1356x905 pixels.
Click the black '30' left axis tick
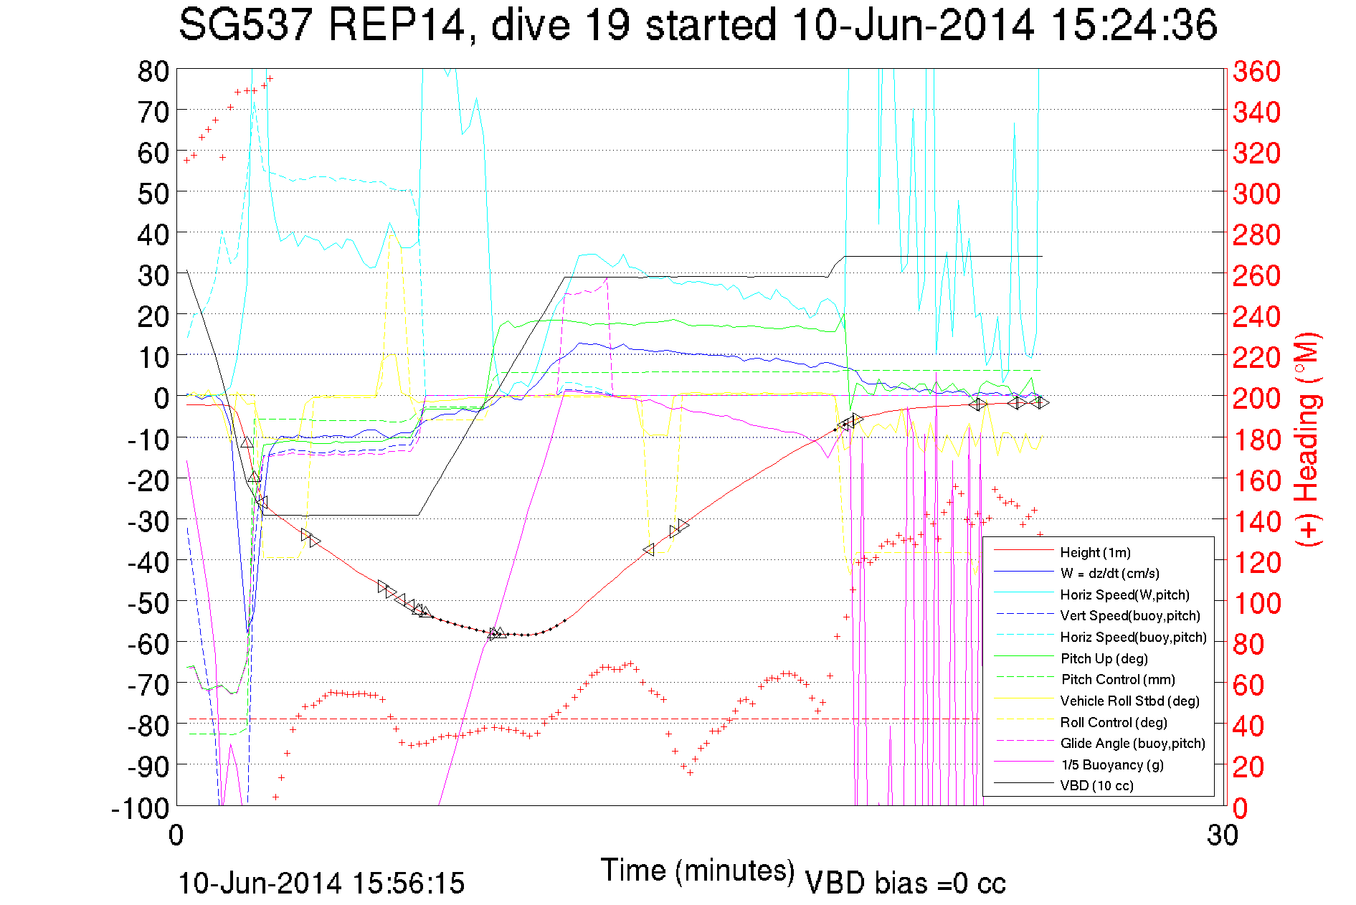[153, 275]
